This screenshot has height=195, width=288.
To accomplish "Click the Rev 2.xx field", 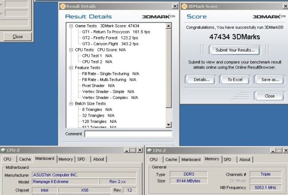I will tap(118, 182).
